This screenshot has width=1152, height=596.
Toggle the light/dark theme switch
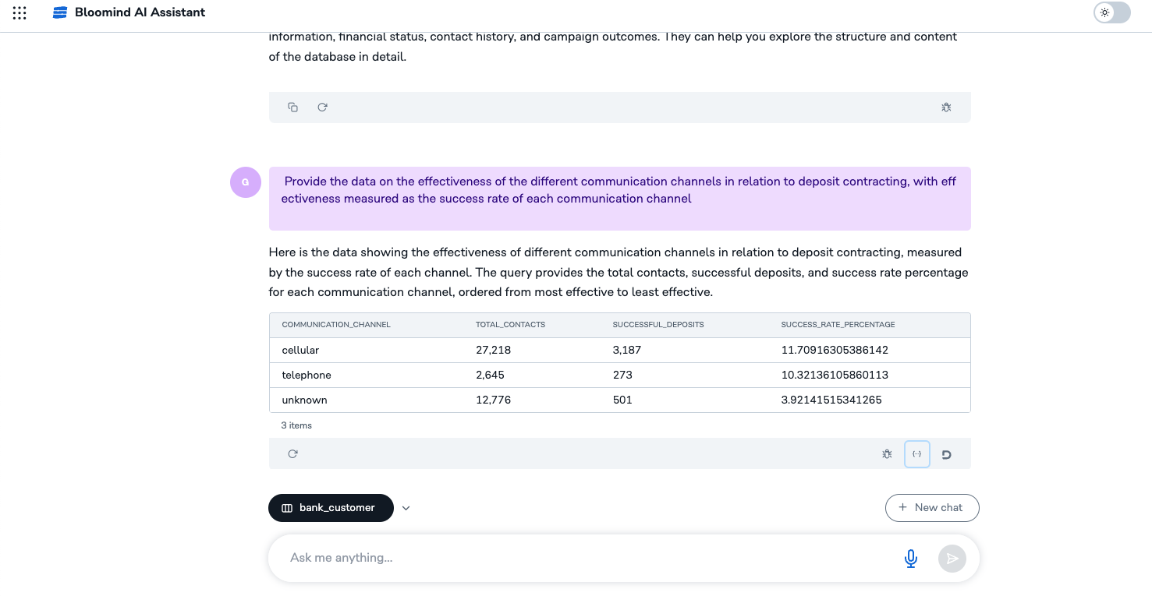1111,12
